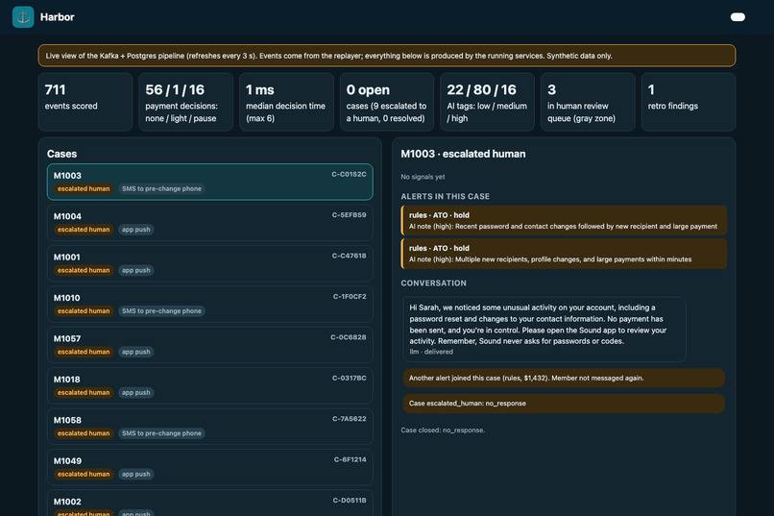
Task: Click the ALERTS IN THIS CASE heading
Action: click(446, 197)
